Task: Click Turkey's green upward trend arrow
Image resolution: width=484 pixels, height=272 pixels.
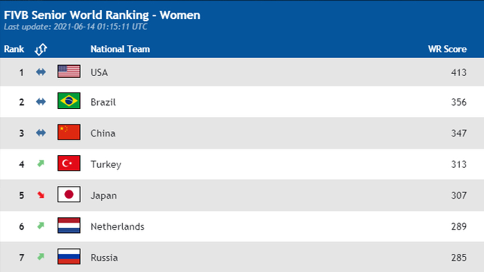Action: point(41,164)
